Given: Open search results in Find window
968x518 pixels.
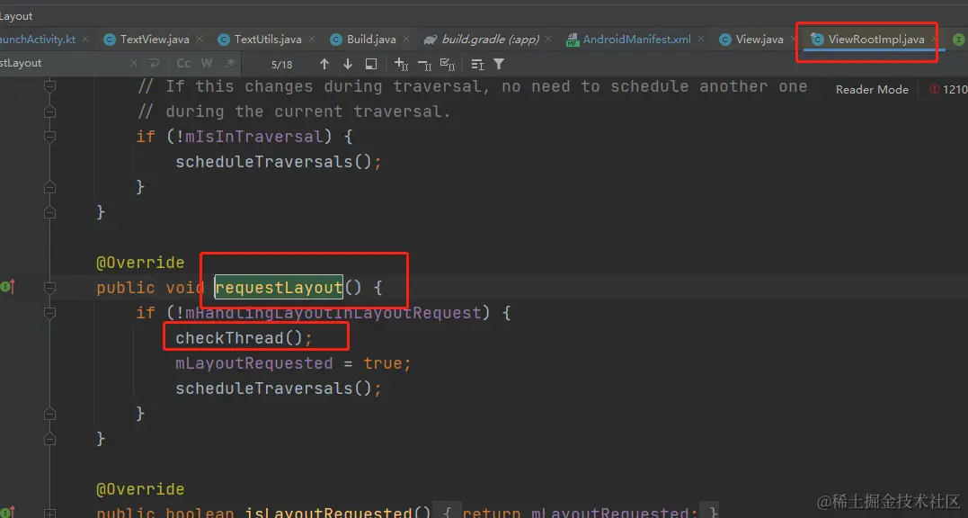Looking at the screenshot, I should (371, 64).
